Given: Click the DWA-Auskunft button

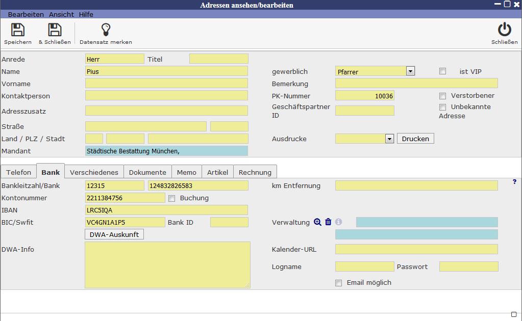Looking at the screenshot, I should point(114,234).
